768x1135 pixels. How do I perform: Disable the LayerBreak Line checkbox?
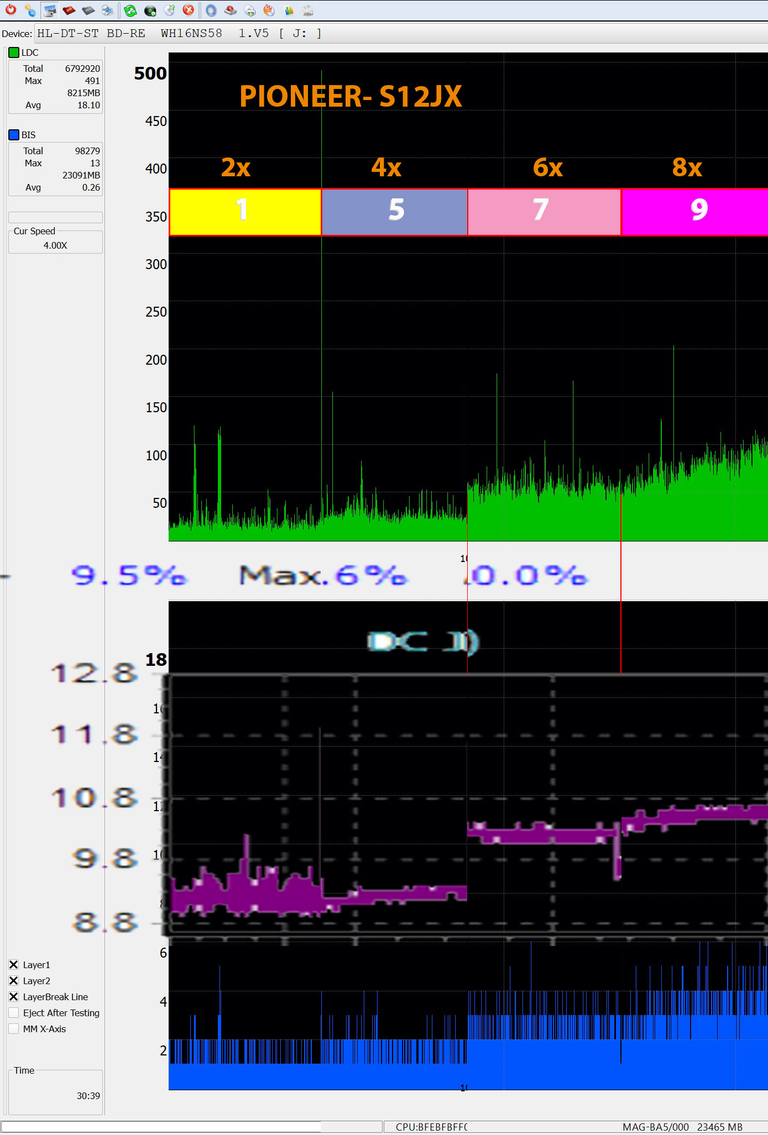(x=14, y=996)
